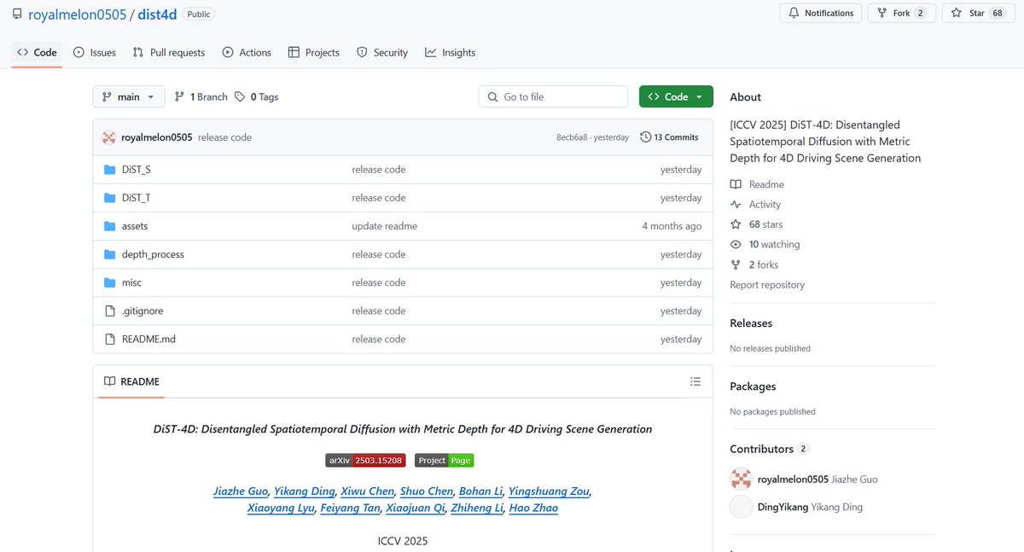Open the Projects tab
Viewport: 1024px width, 552px height.
(x=314, y=52)
